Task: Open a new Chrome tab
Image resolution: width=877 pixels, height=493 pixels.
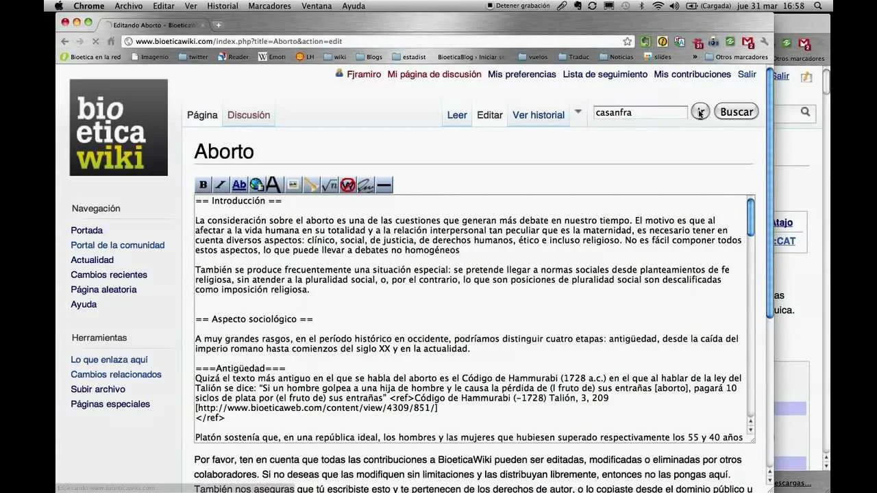Action: pos(219,25)
